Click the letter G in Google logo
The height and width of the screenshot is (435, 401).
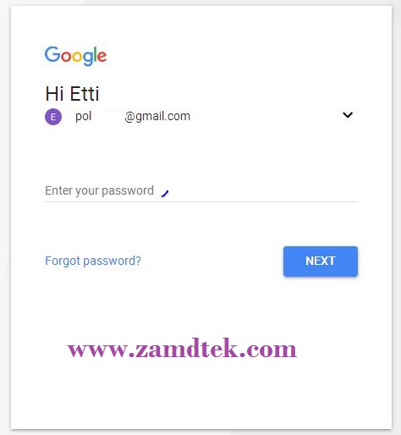(52, 54)
